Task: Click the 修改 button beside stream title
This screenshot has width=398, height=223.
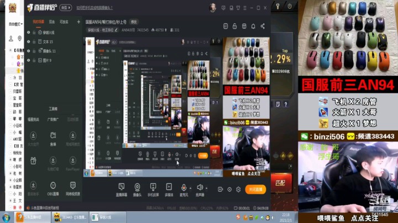Action: [134, 22]
